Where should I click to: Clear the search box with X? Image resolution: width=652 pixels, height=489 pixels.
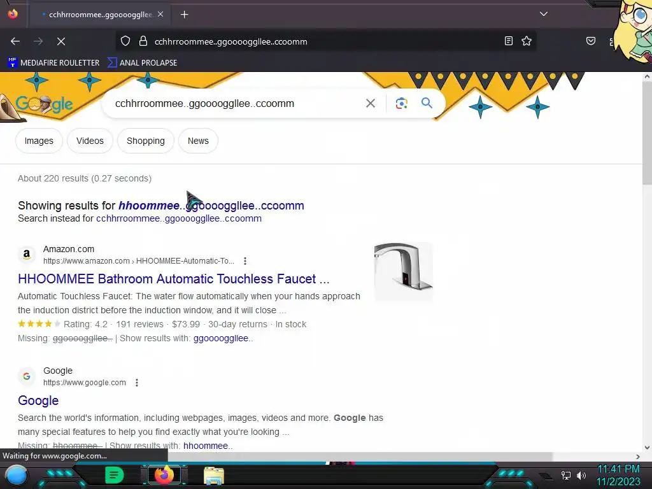(370, 103)
